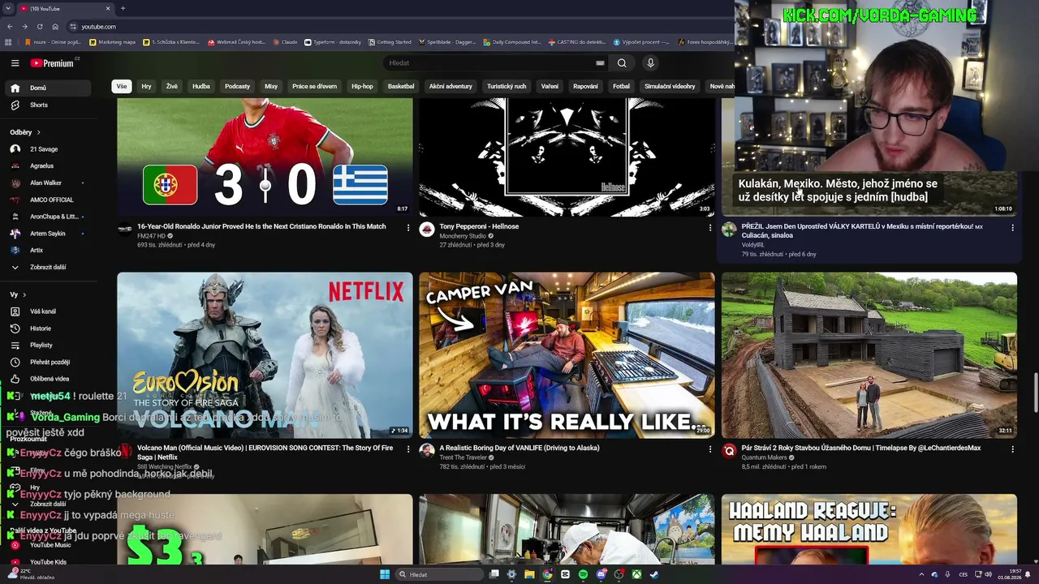
Task: Open the 21 Savage subscription channel
Action: 50,149
